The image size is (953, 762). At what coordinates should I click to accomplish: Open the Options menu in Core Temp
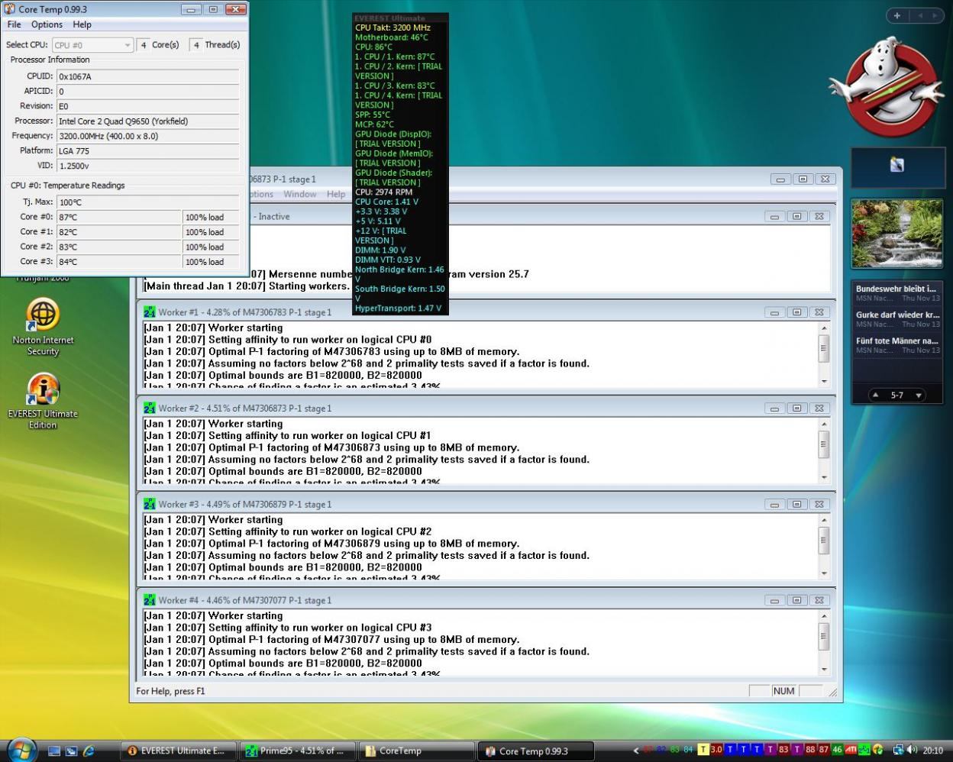coord(47,24)
